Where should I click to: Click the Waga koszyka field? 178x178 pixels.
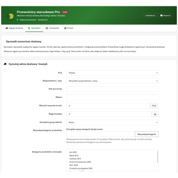pos(109,114)
